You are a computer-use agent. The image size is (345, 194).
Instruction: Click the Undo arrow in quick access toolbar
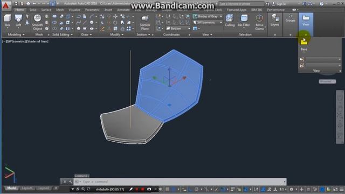pyautogui.click(x=34, y=4)
